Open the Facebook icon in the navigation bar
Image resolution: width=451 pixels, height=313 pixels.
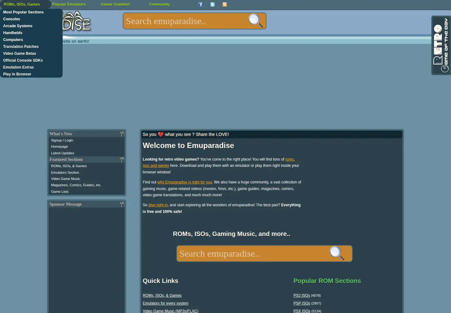(200, 4)
